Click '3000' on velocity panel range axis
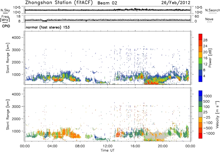 click(16, 106)
